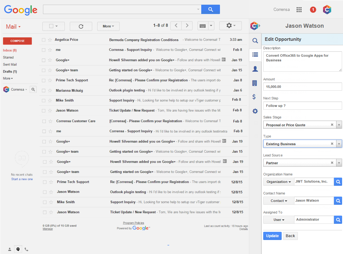
Task: Collapse the Corrensa side panel via logo
Action: (255, 26)
